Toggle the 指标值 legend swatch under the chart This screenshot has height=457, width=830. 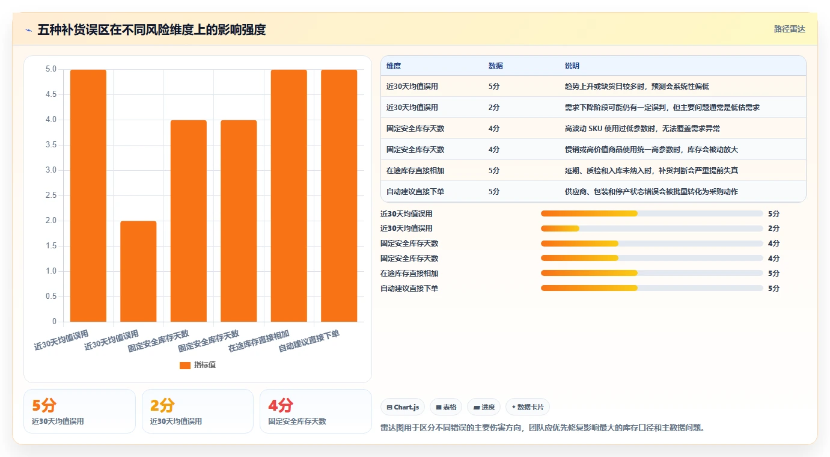[x=185, y=366]
